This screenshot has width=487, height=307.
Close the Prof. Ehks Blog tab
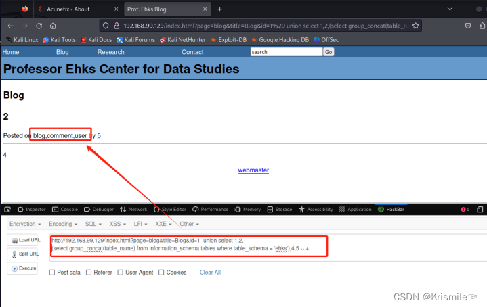(205, 9)
